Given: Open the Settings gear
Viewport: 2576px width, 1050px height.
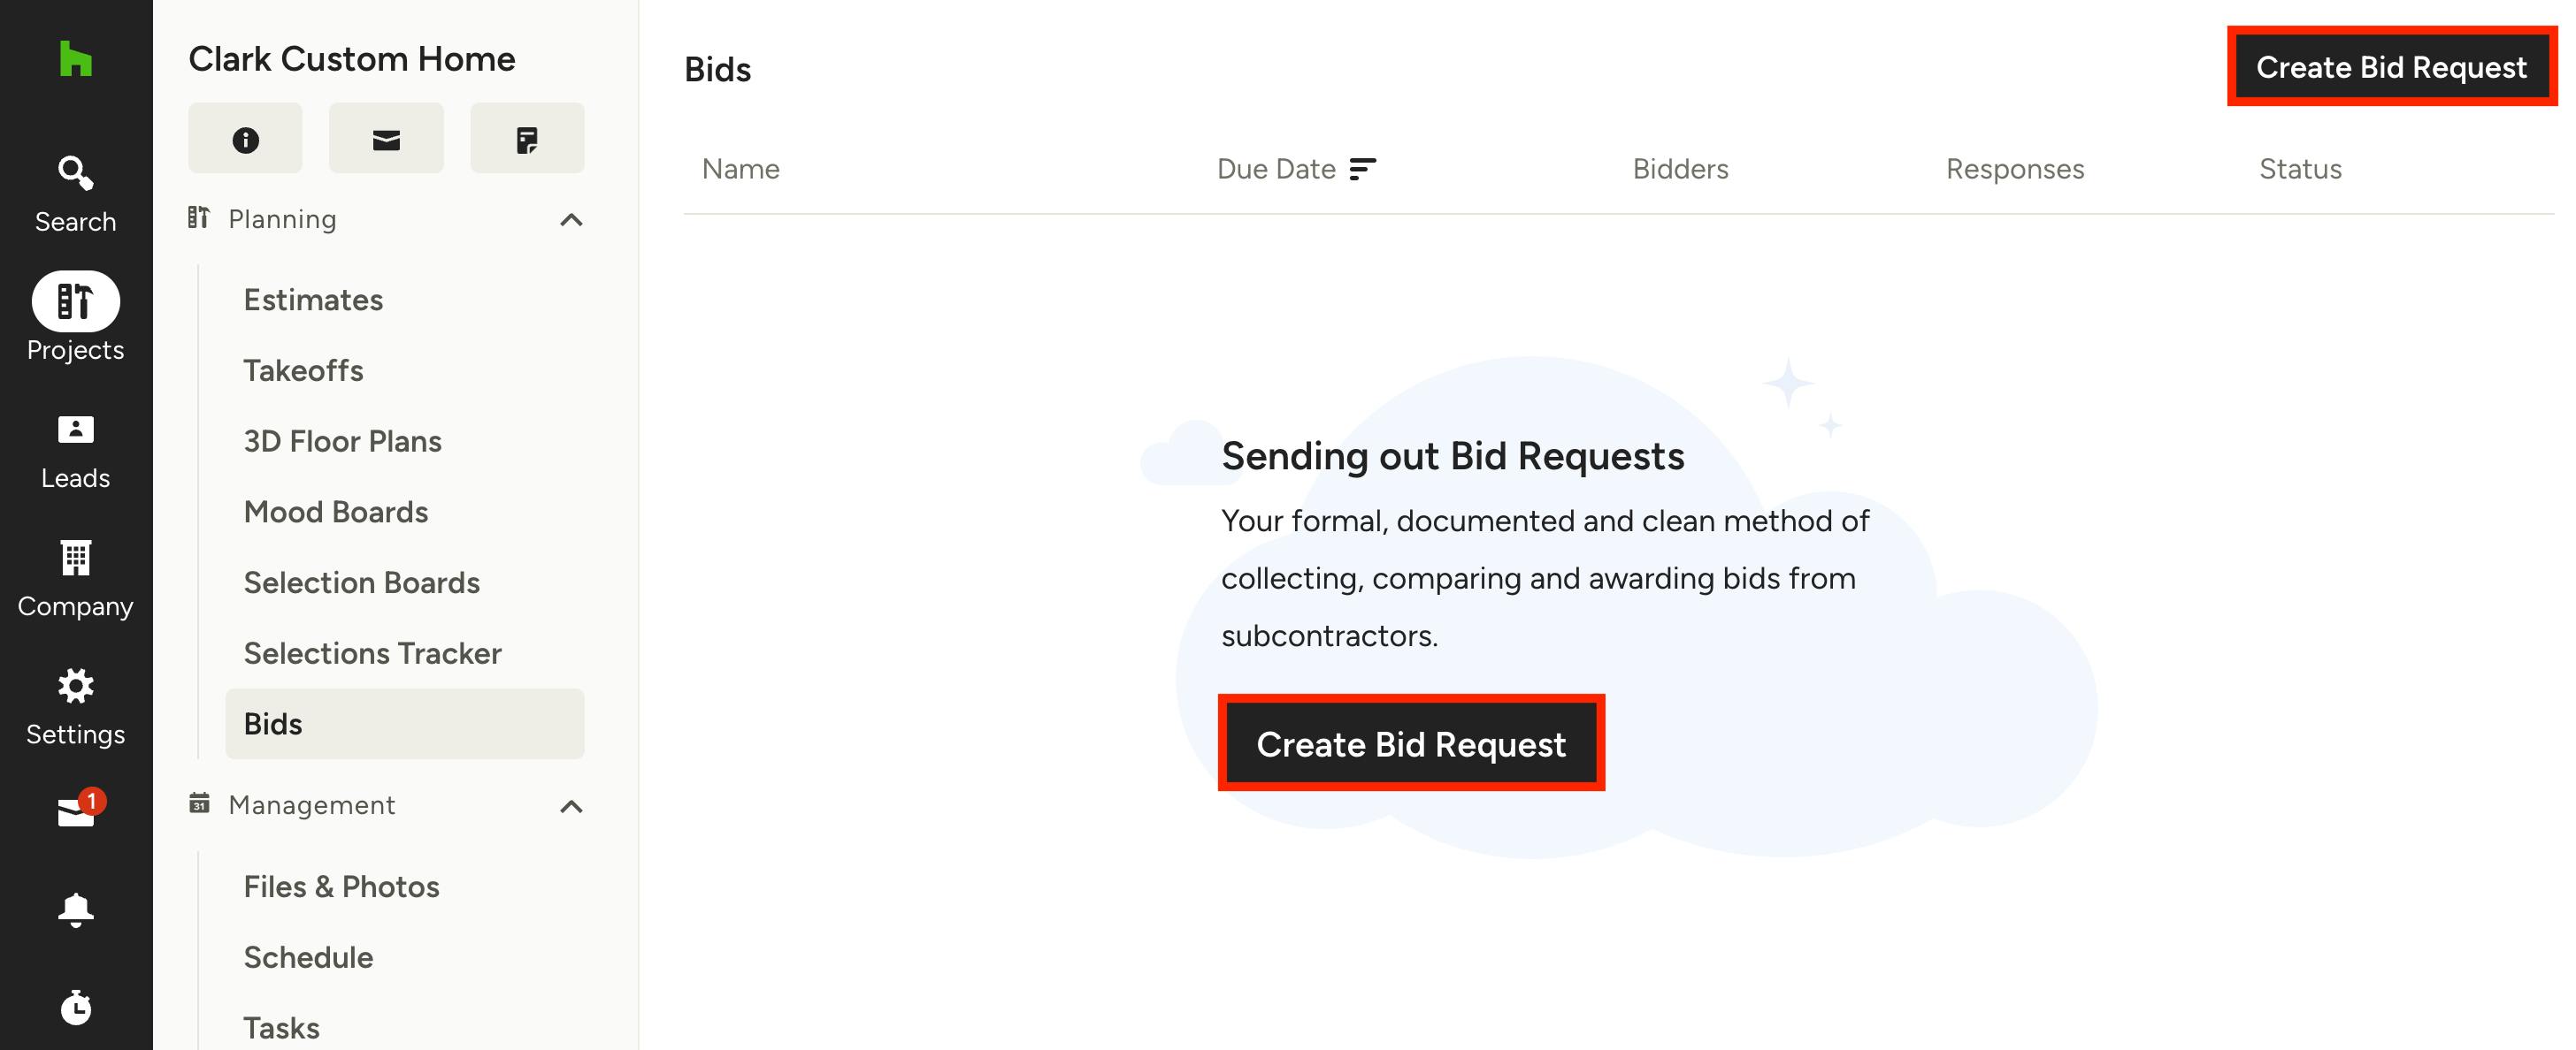Looking at the screenshot, I should click(x=75, y=707).
